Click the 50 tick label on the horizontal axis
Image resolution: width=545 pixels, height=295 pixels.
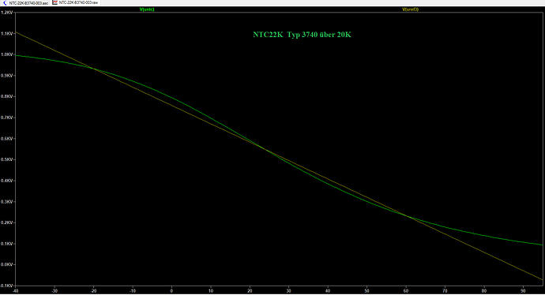366,291
